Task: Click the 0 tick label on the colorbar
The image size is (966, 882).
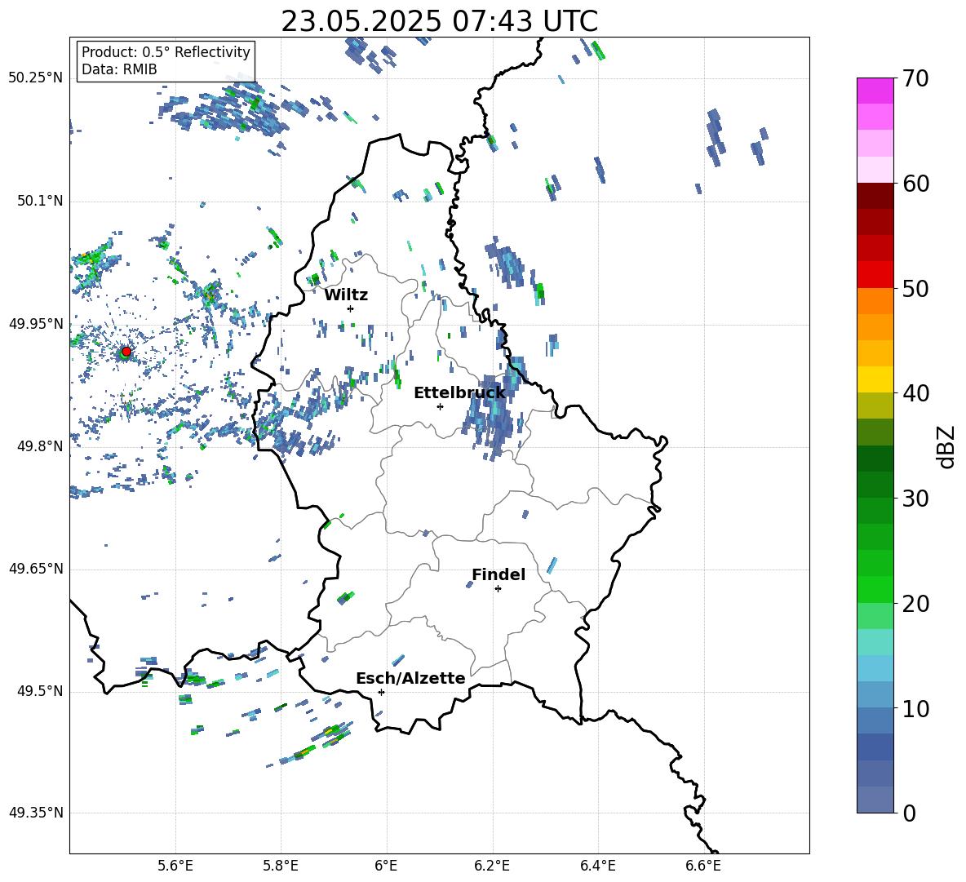Action: tap(909, 813)
